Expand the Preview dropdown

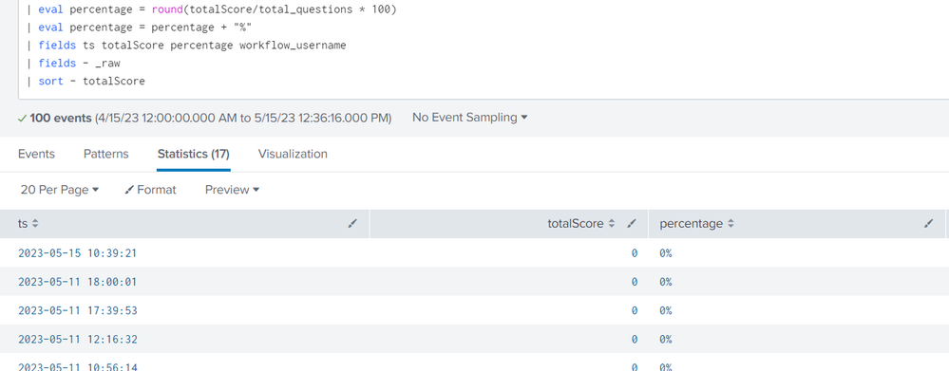[232, 190]
